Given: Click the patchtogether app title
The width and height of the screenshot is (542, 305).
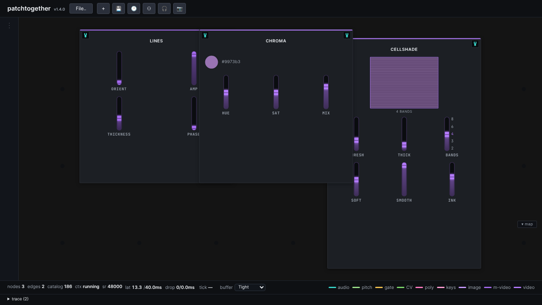Looking at the screenshot, I should [x=29, y=8].
